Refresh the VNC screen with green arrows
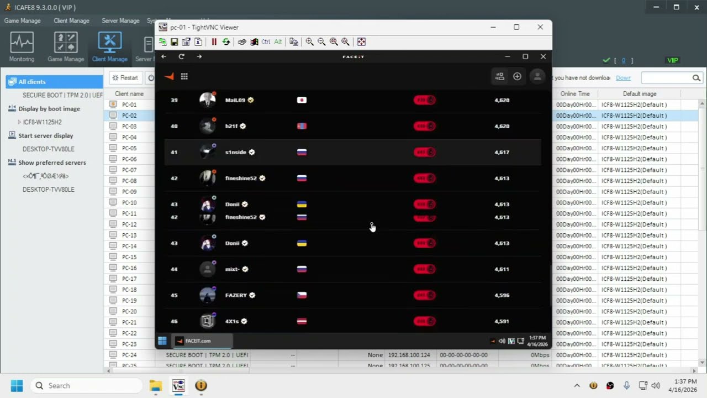This screenshot has width=707, height=398. pos(226,41)
